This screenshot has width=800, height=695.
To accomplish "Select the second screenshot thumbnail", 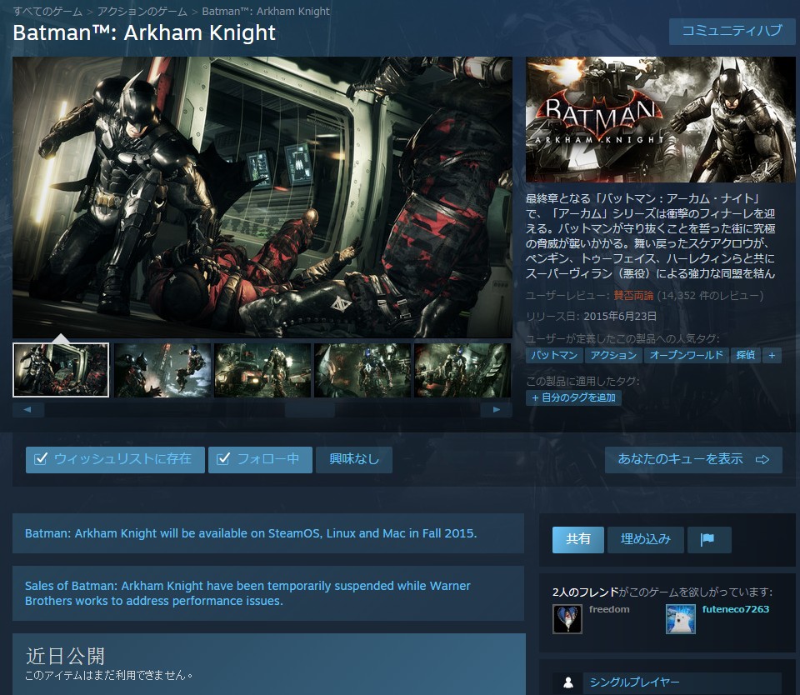I will 162,370.
